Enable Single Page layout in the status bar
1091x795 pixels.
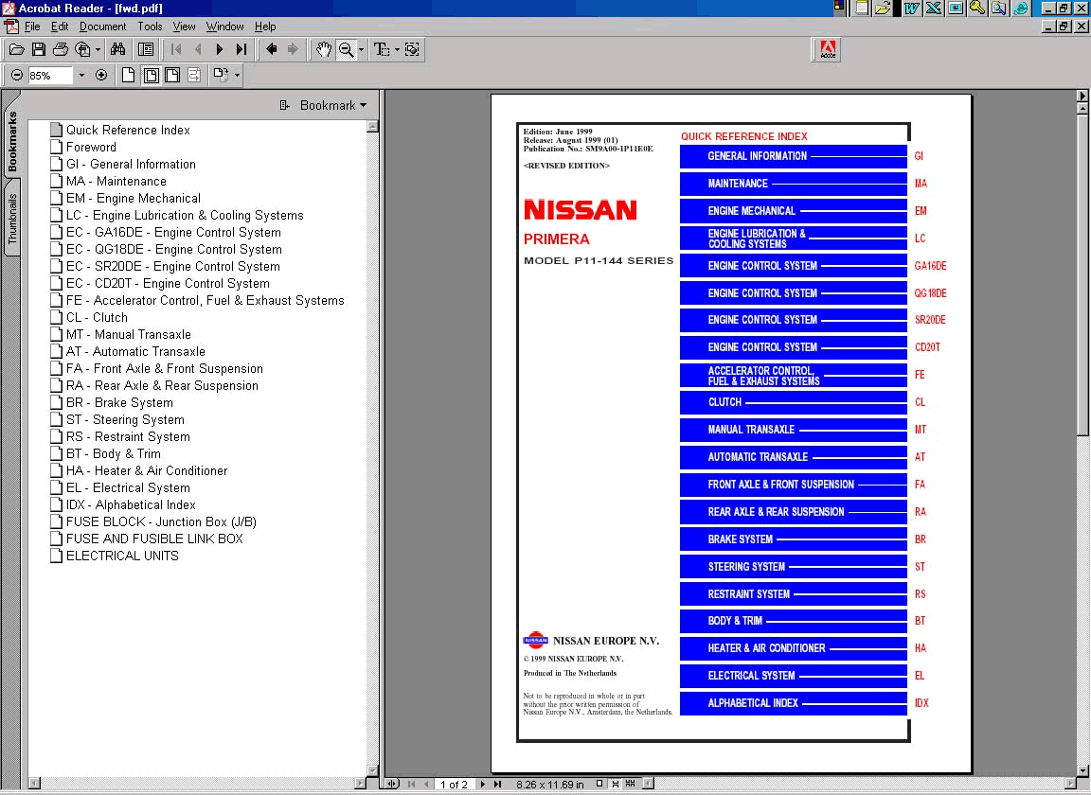(599, 784)
